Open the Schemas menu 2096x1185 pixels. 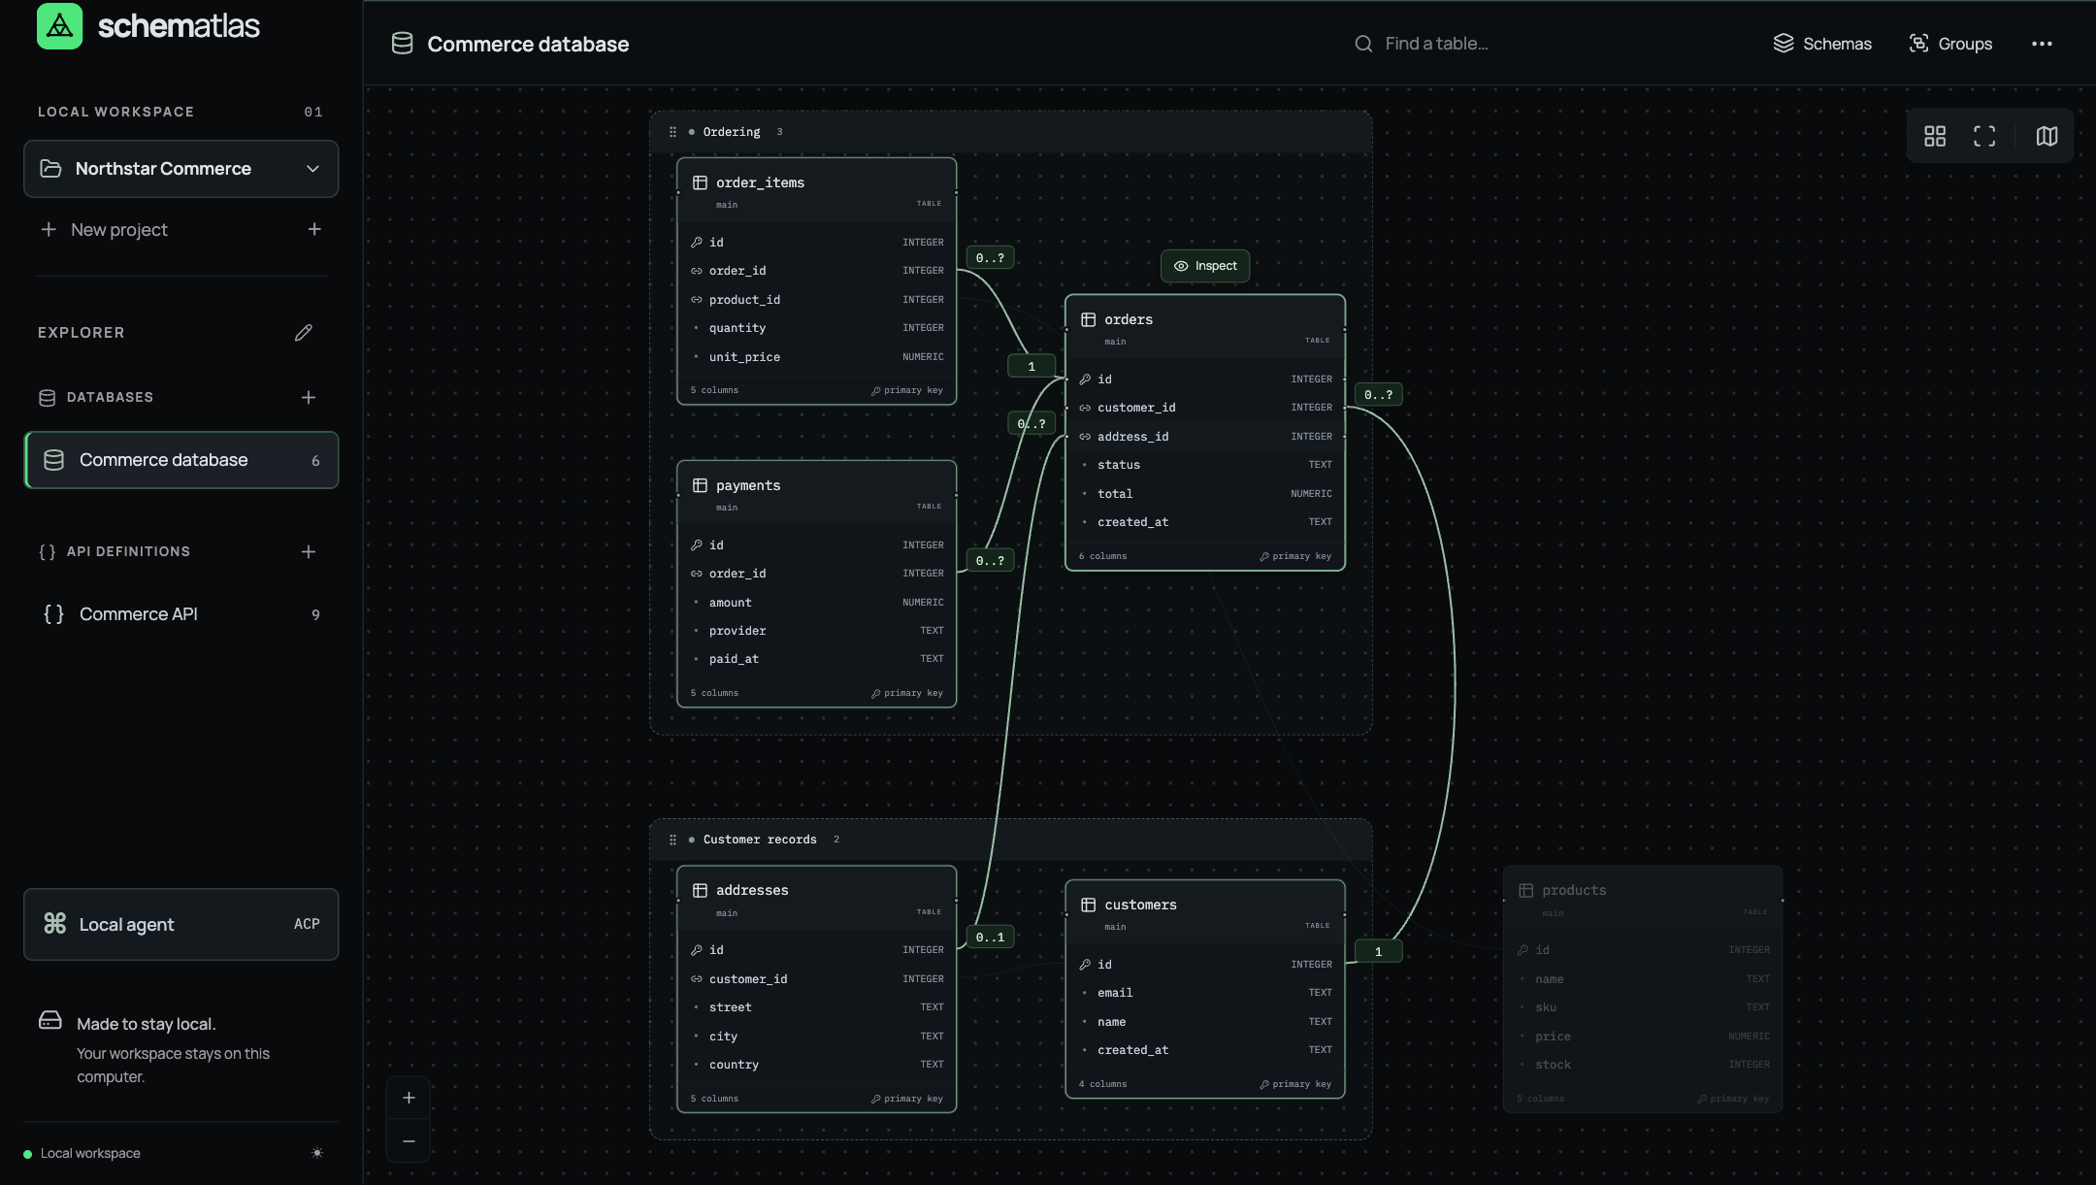click(1822, 44)
